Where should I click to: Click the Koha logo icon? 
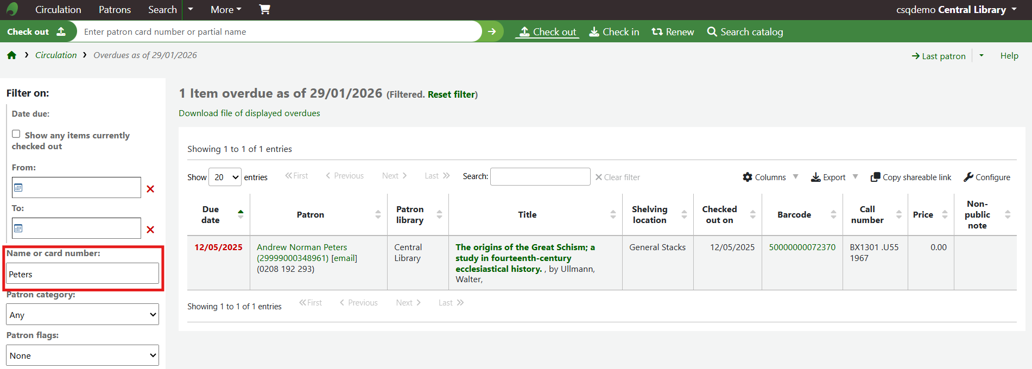coord(12,9)
